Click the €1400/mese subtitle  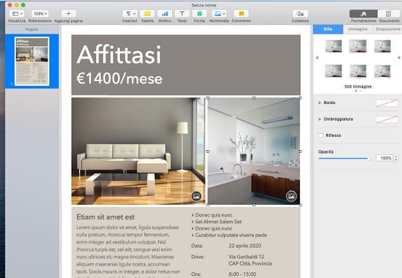click(119, 78)
